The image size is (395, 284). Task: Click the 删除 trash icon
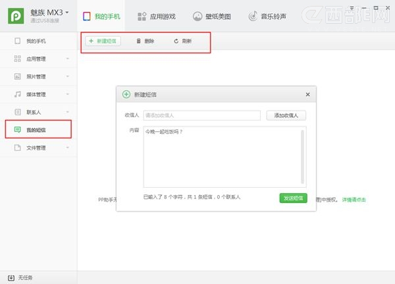(138, 41)
